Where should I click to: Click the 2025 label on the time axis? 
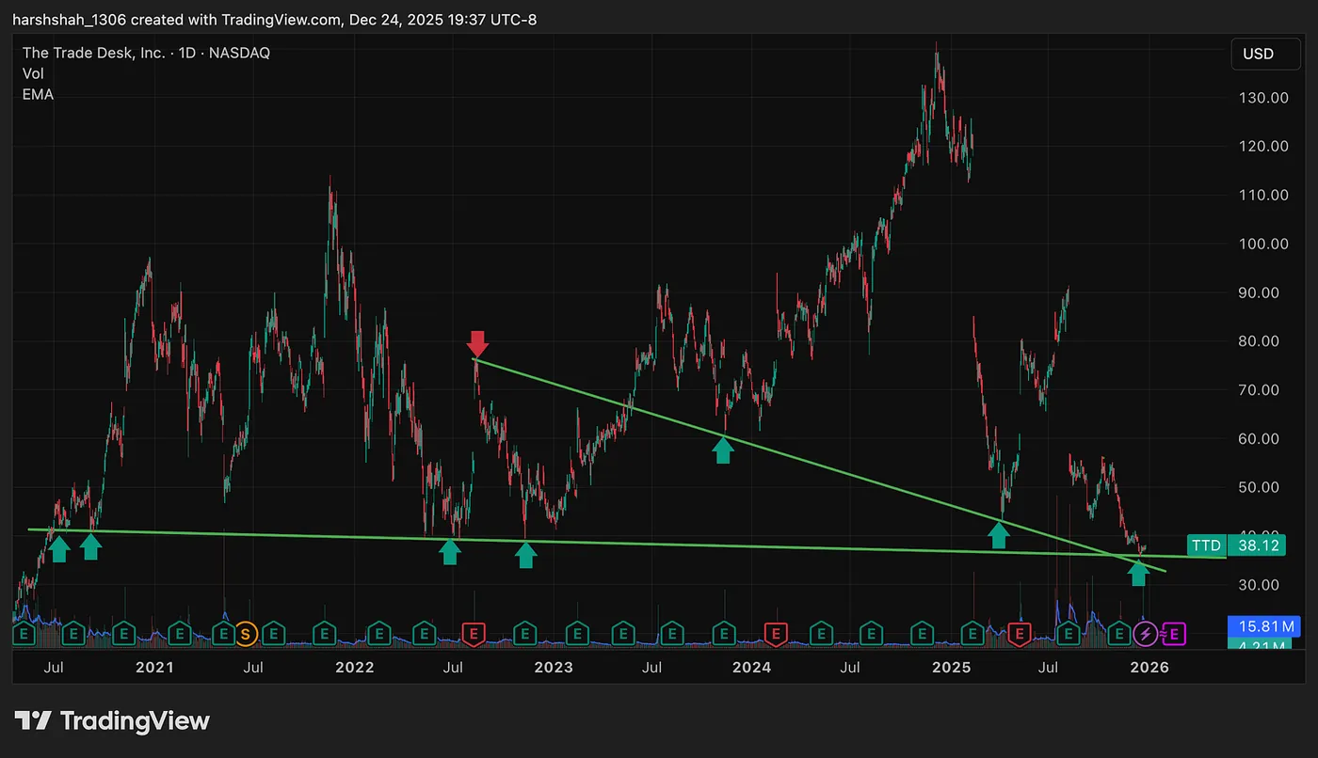point(951,668)
